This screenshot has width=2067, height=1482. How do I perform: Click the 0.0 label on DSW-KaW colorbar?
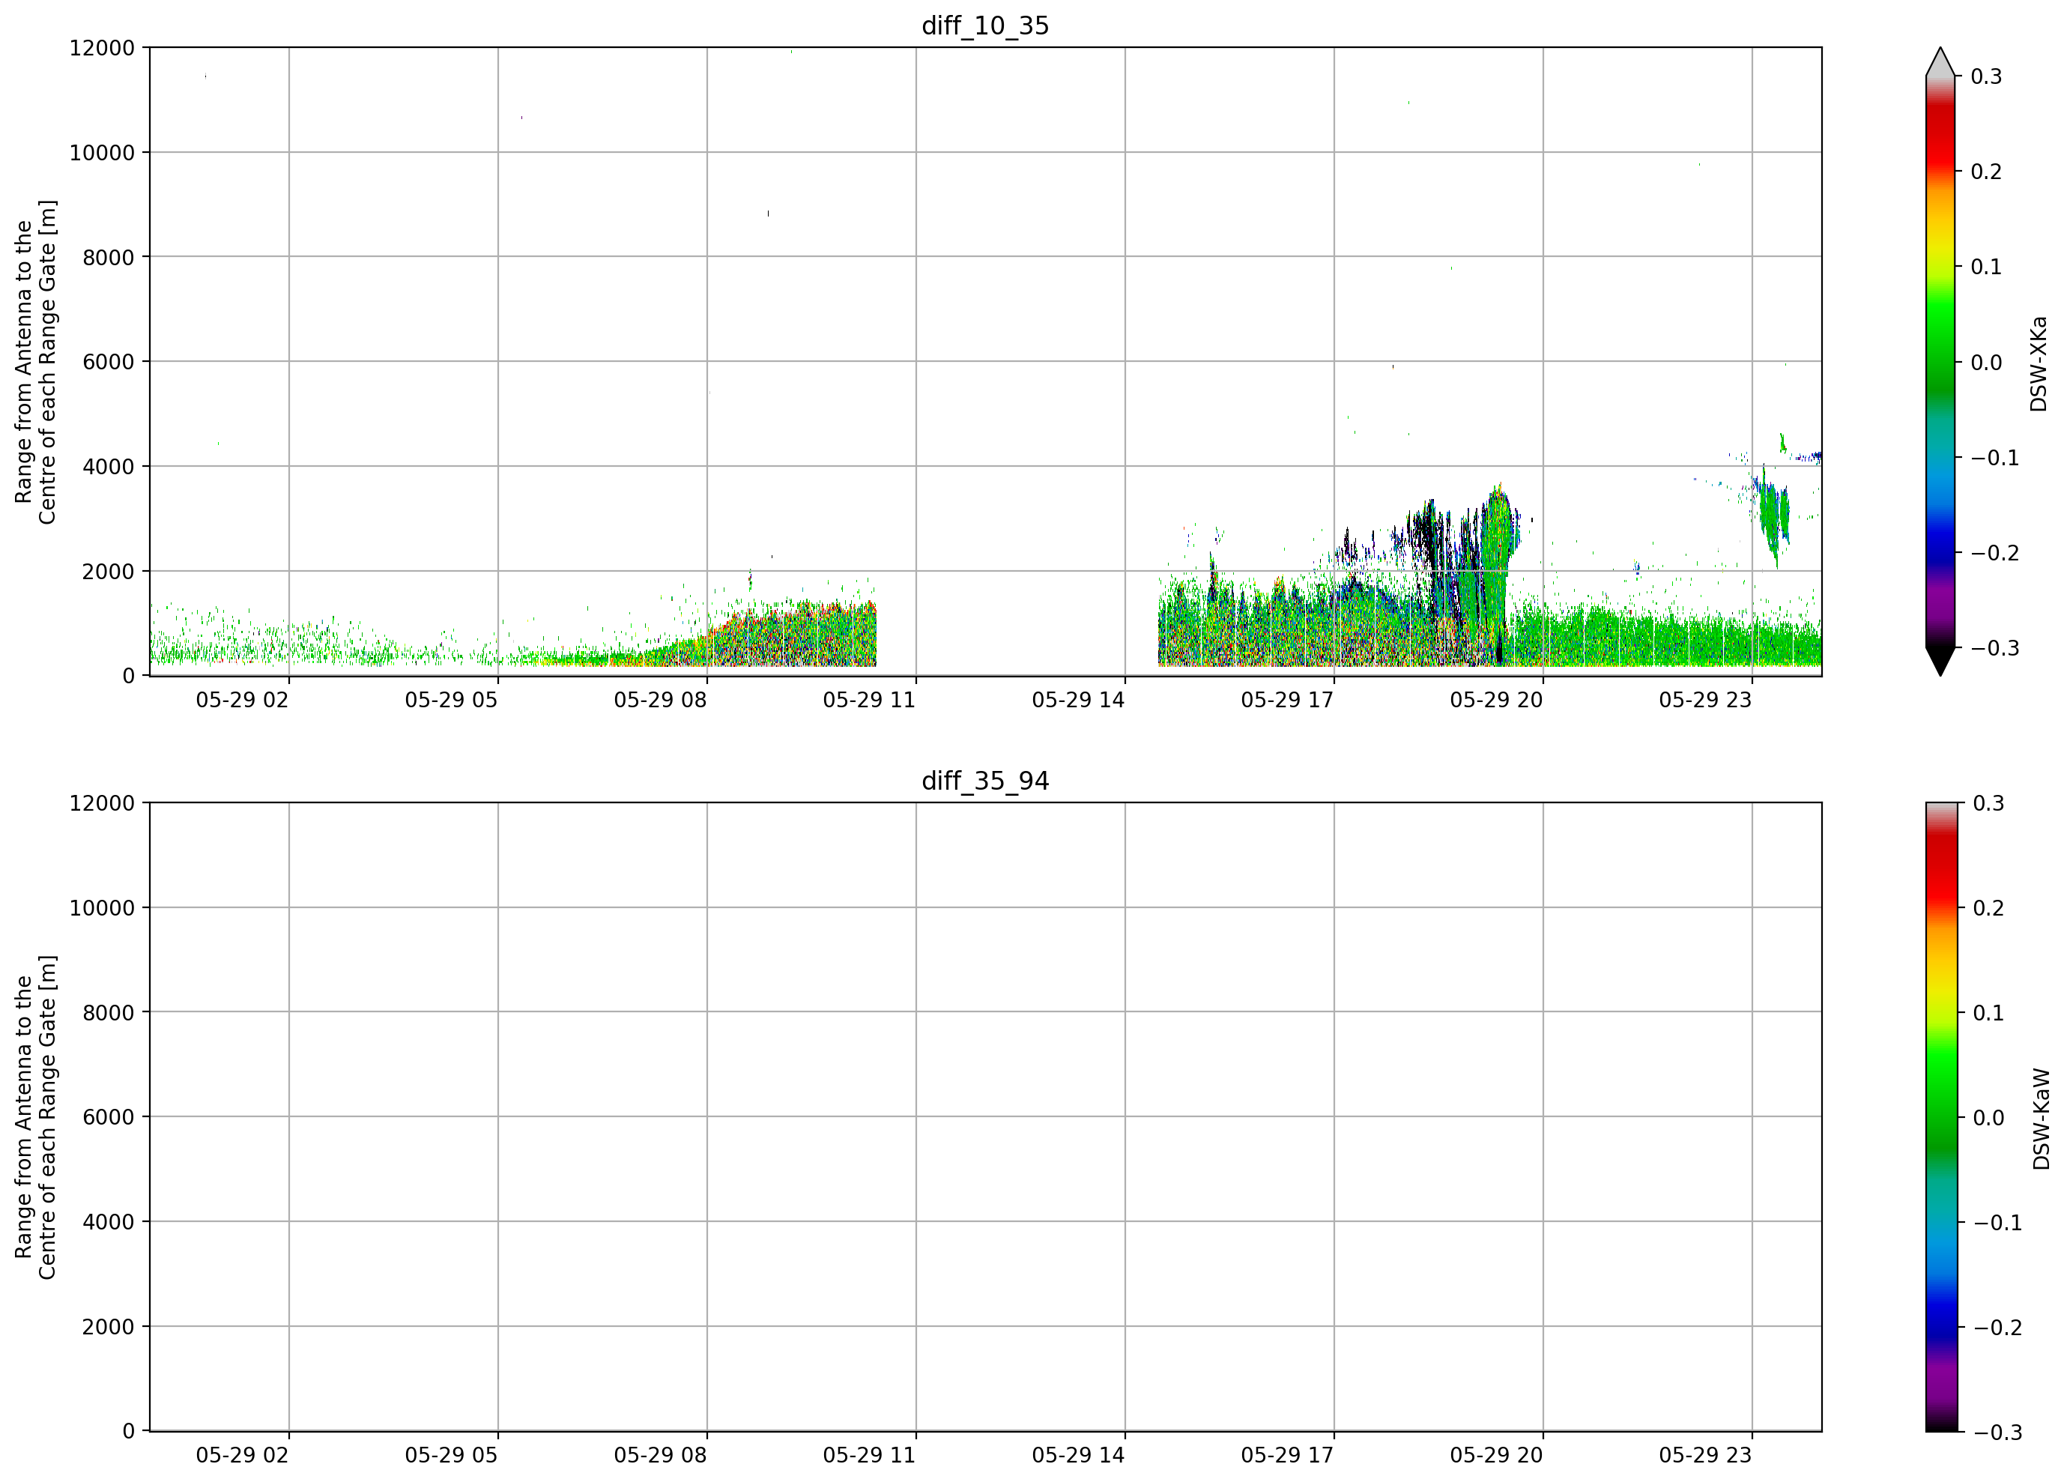coord(1988,1117)
